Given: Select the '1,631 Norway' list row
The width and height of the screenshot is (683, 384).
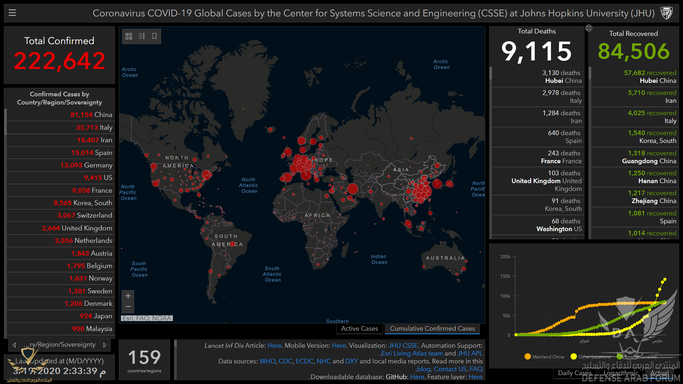Looking at the screenshot, I should (60, 278).
